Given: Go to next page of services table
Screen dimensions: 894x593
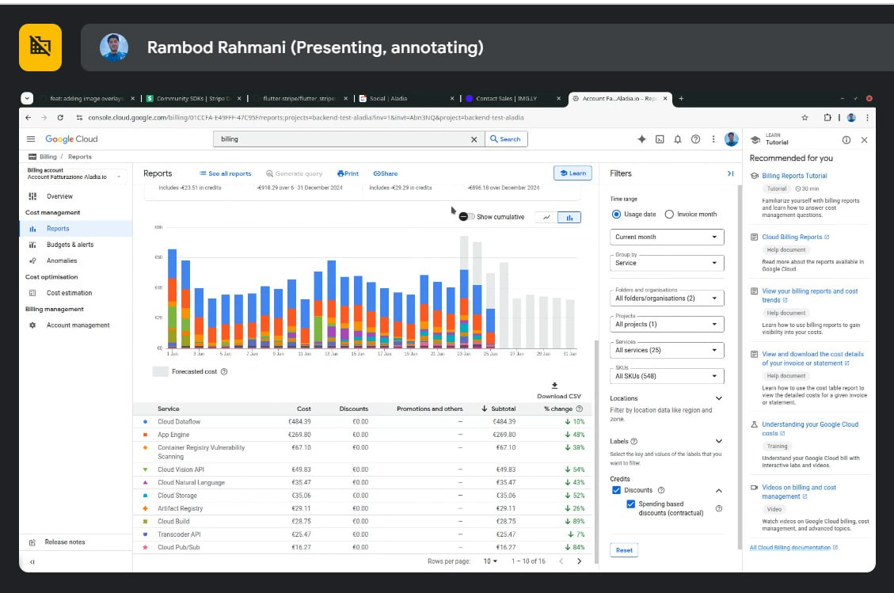Looking at the screenshot, I should point(580,561).
